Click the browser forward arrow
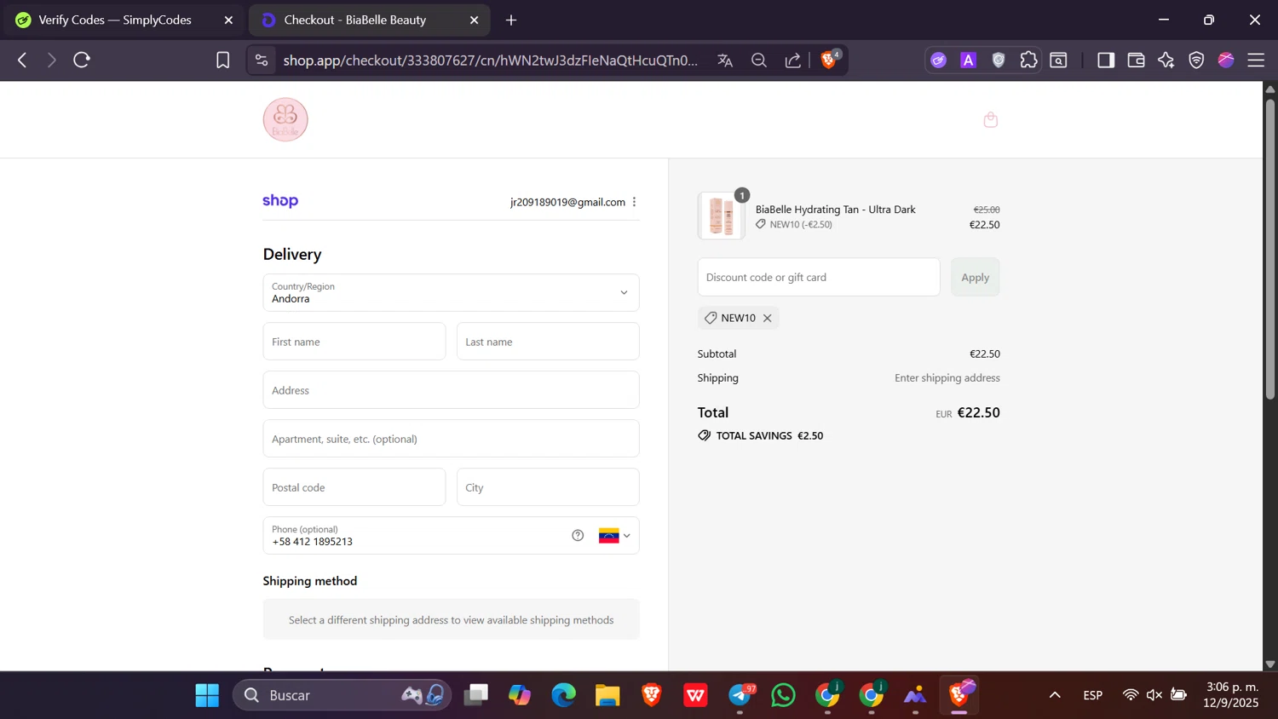 [52, 60]
